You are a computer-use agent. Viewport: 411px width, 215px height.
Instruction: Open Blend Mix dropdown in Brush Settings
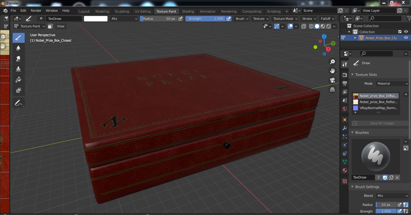click(x=392, y=196)
